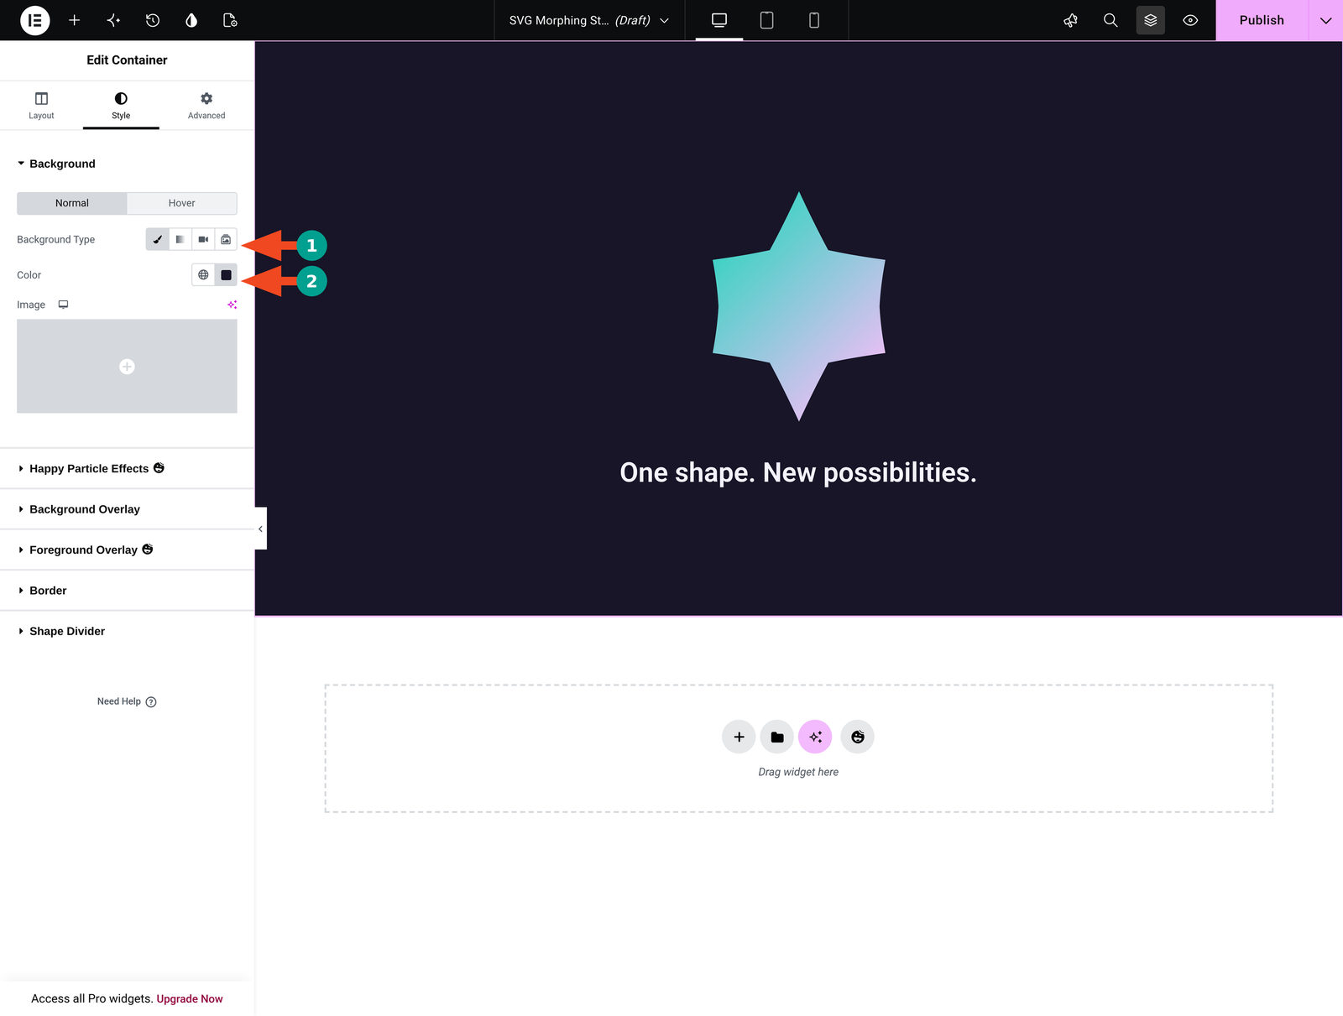The width and height of the screenshot is (1343, 1016).
Task: Expand Foreground Overlay section
Action: tap(127, 550)
